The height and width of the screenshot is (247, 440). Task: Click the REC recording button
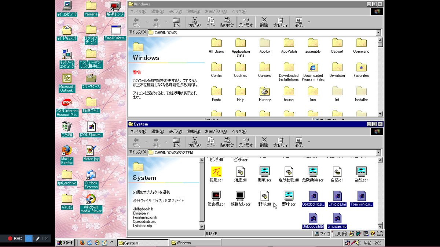tap(15, 239)
